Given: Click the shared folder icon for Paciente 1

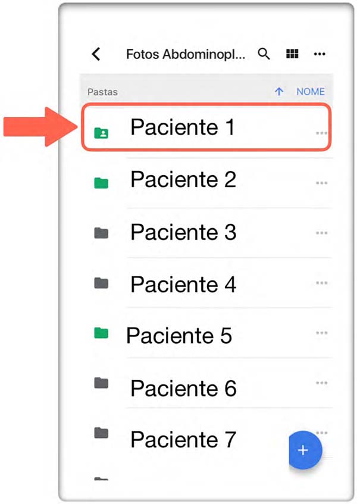Looking at the screenshot, I should (x=101, y=133).
